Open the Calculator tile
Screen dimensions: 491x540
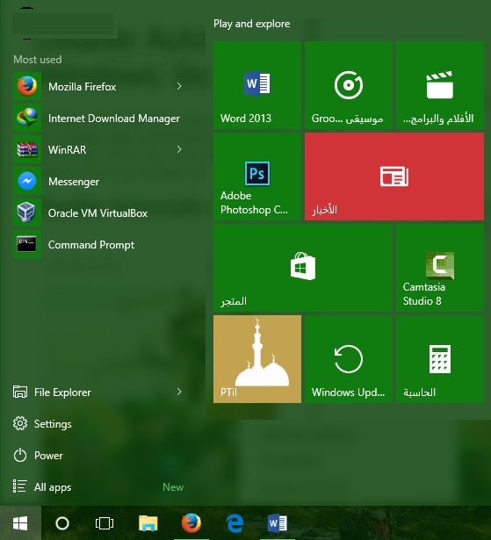coord(440,359)
